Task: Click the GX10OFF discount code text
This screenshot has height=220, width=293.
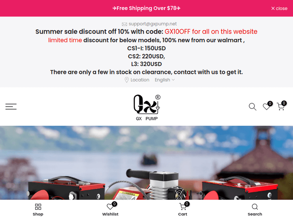Action: click(x=177, y=32)
